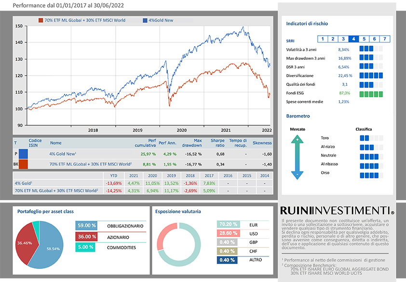Click the Performance date range title
The height and width of the screenshot is (282, 406).
(x=68, y=5)
